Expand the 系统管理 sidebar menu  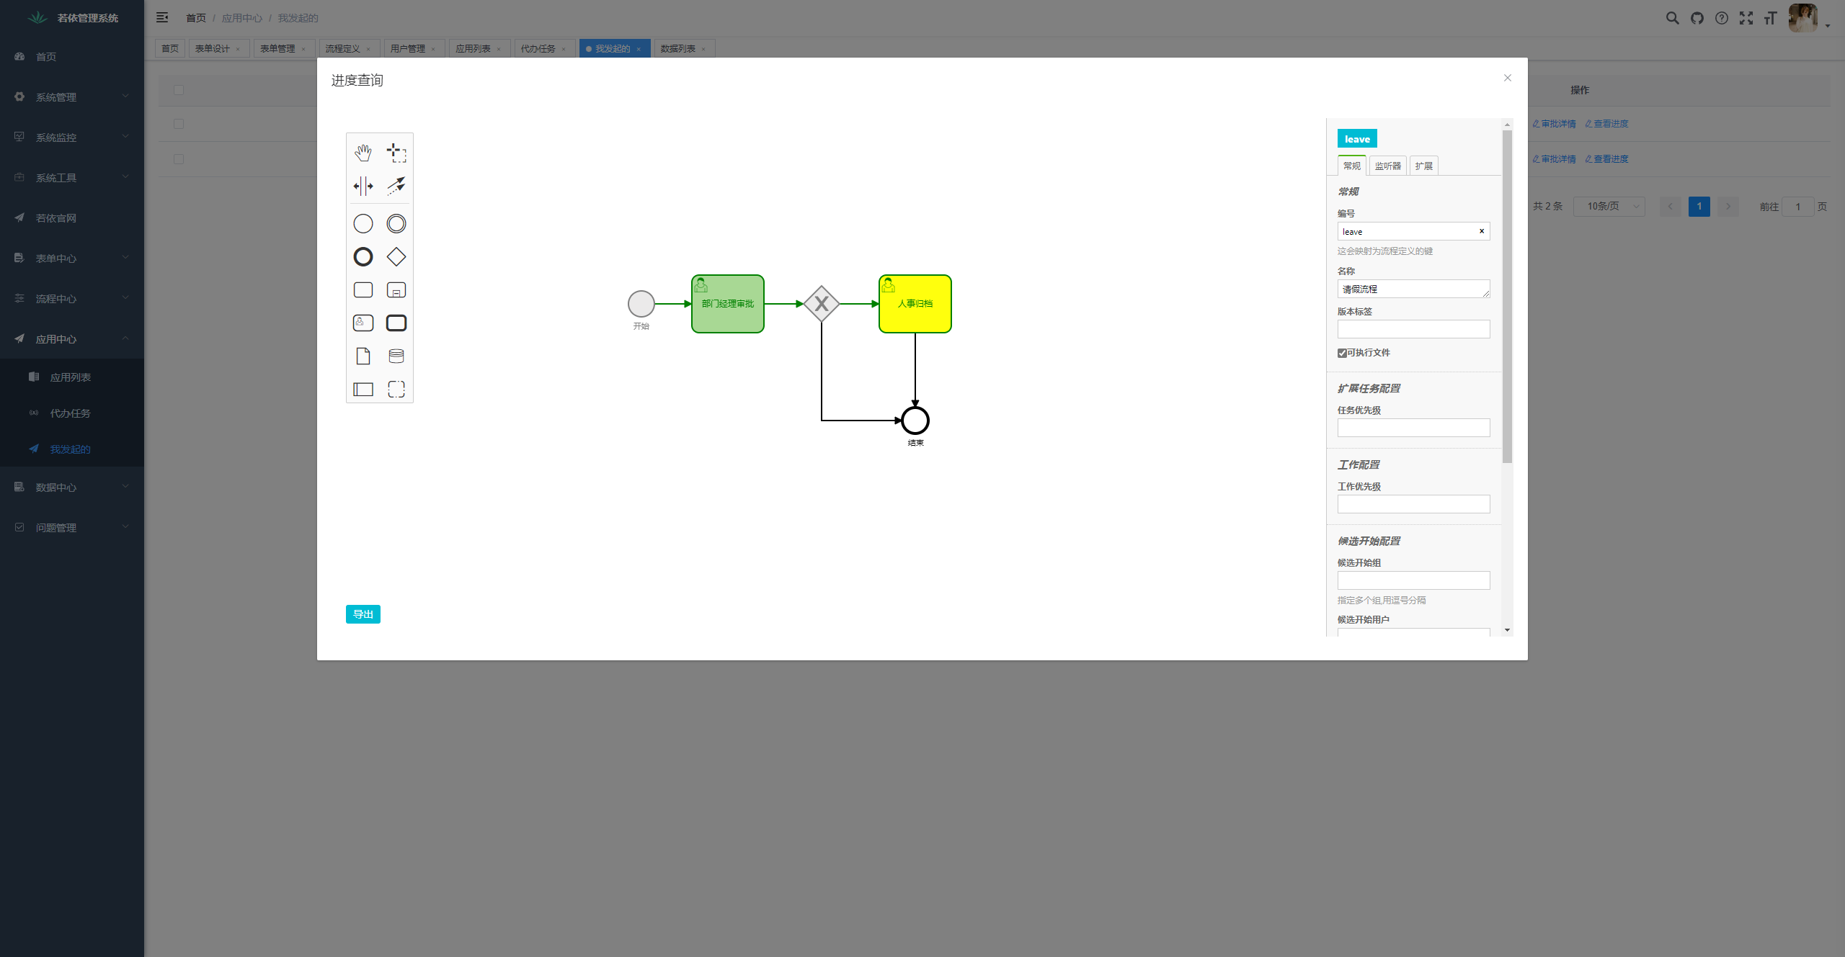click(72, 96)
